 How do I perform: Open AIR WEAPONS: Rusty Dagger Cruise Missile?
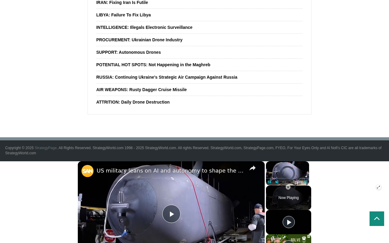point(142,90)
